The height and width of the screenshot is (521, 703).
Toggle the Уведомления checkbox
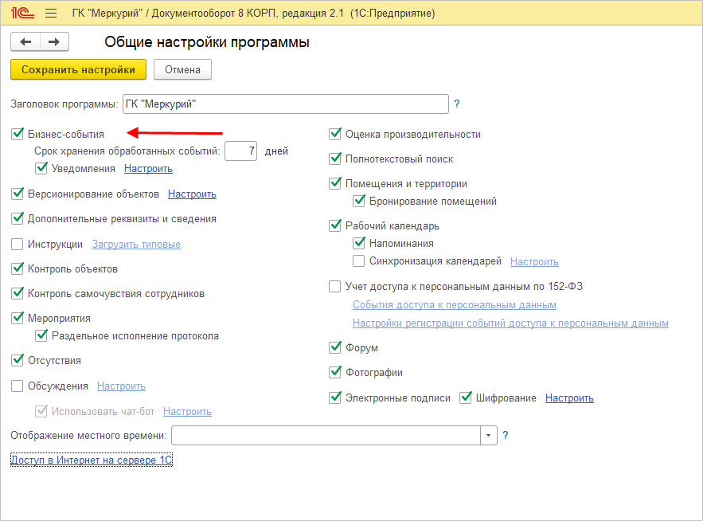click(x=41, y=168)
